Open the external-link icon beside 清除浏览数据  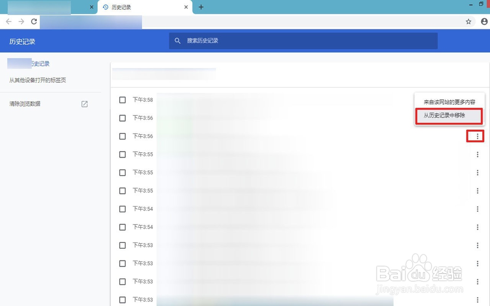coord(84,104)
